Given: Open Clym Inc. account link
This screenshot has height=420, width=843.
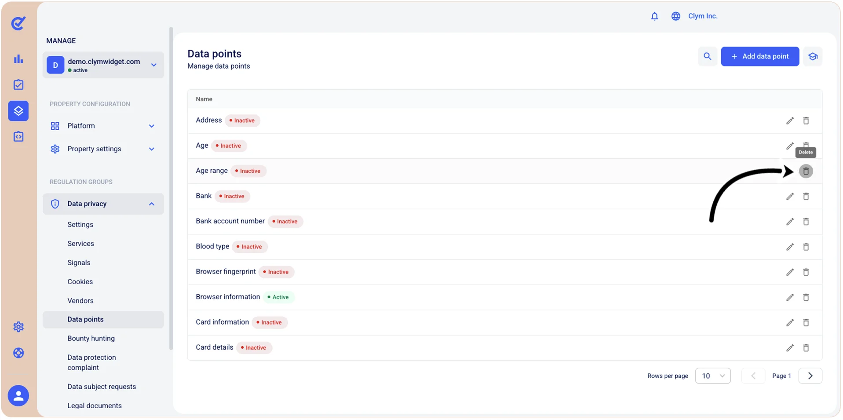Looking at the screenshot, I should click(x=702, y=16).
